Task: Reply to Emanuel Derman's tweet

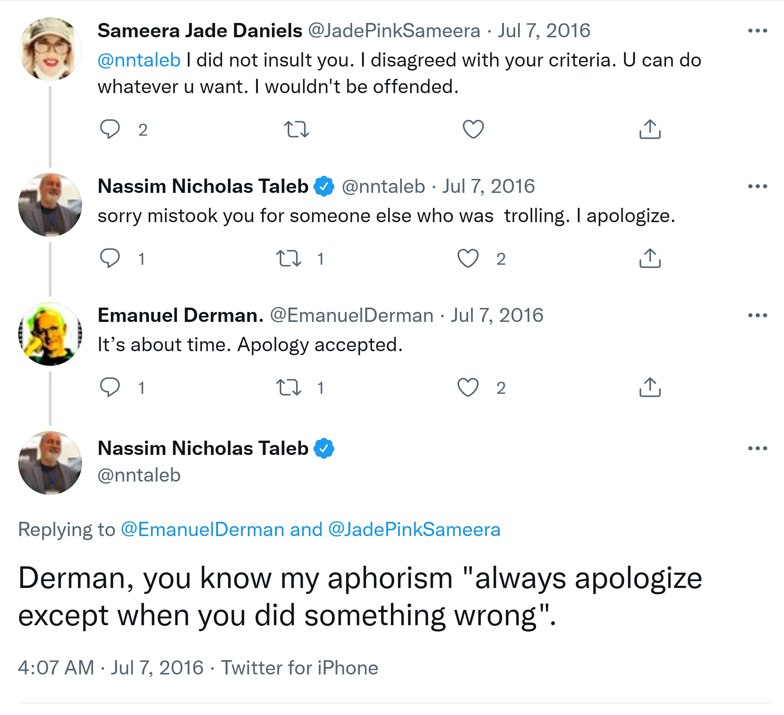Action: (x=110, y=387)
